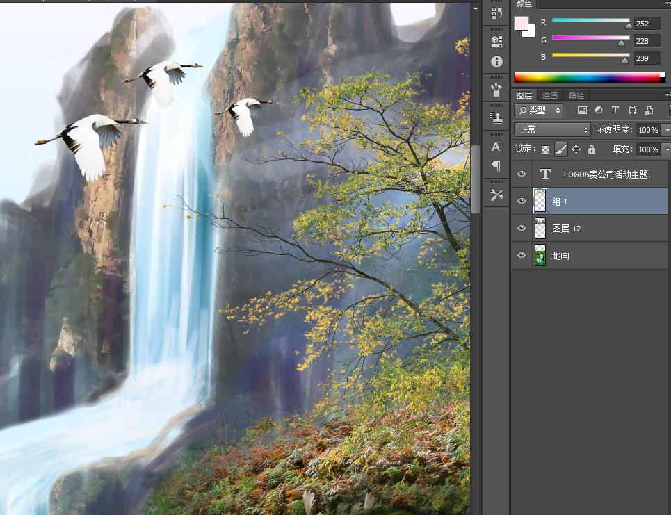Filter layers by adjustment layer type
Image resolution: width=671 pixels, height=515 pixels.
(599, 111)
